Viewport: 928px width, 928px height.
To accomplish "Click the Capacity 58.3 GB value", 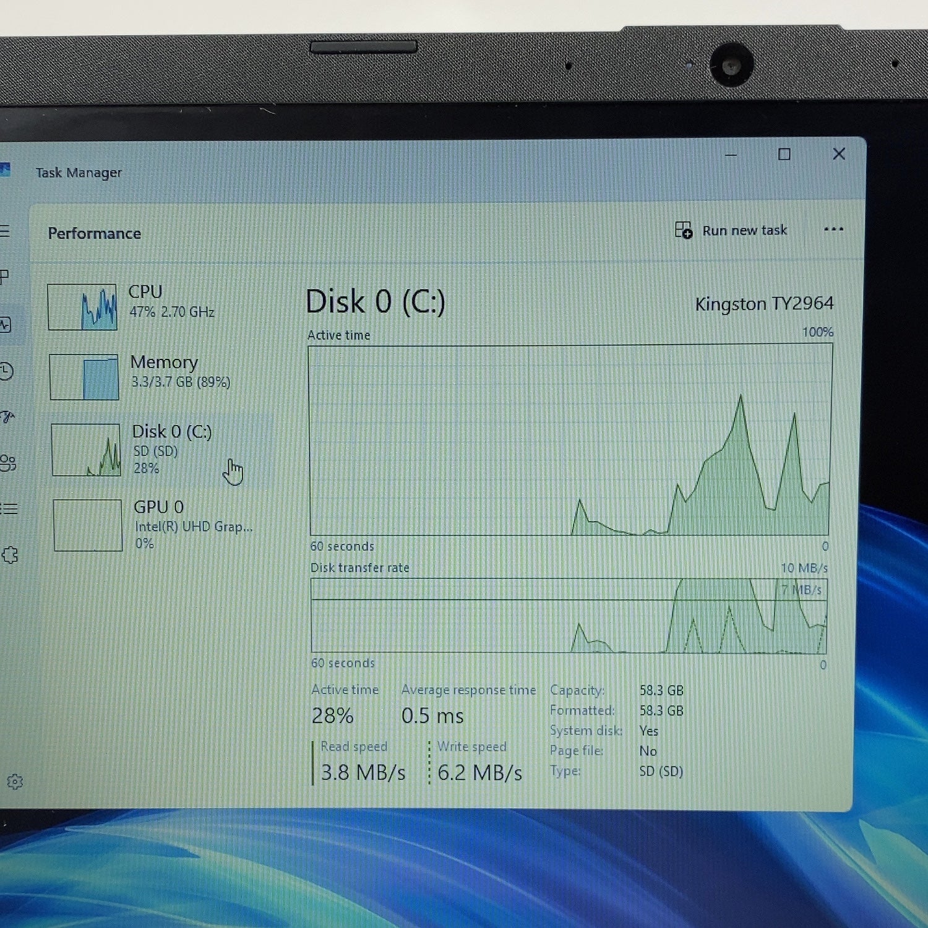I will point(661,690).
